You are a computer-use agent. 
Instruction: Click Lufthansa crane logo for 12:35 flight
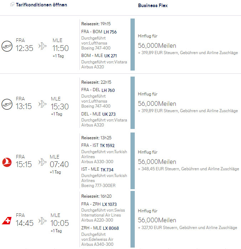(7, 46)
